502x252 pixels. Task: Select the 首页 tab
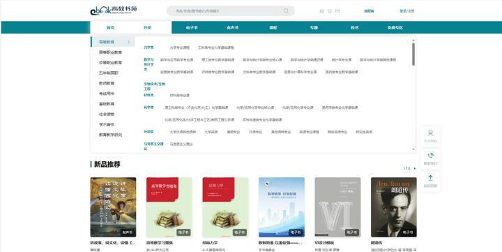coord(110,27)
